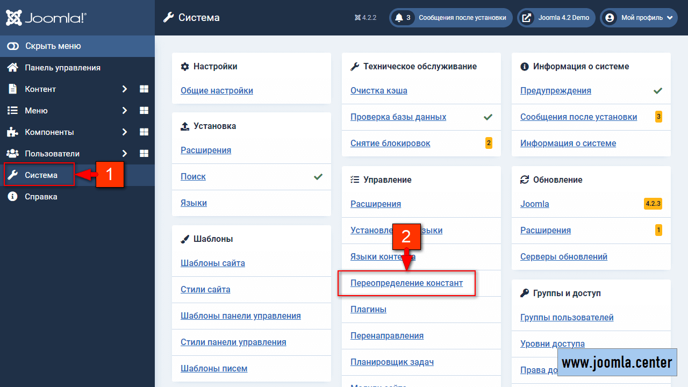Open Components dashboard grid icon
688x387 pixels.
pyautogui.click(x=144, y=132)
